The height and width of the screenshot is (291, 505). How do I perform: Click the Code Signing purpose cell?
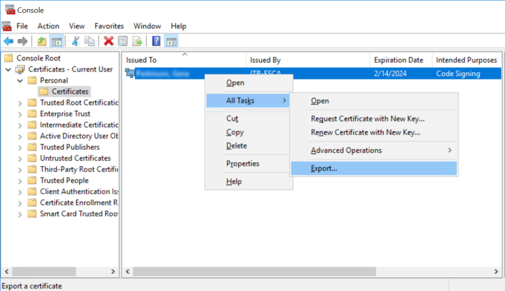[x=458, y=74]
